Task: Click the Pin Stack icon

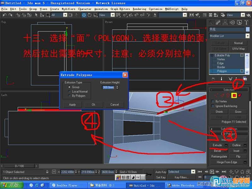Action: [x=213, y=78]
